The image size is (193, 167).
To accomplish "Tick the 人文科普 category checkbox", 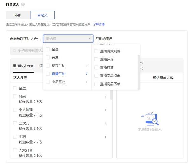I will pyautogui.click(x=15, y=150).
